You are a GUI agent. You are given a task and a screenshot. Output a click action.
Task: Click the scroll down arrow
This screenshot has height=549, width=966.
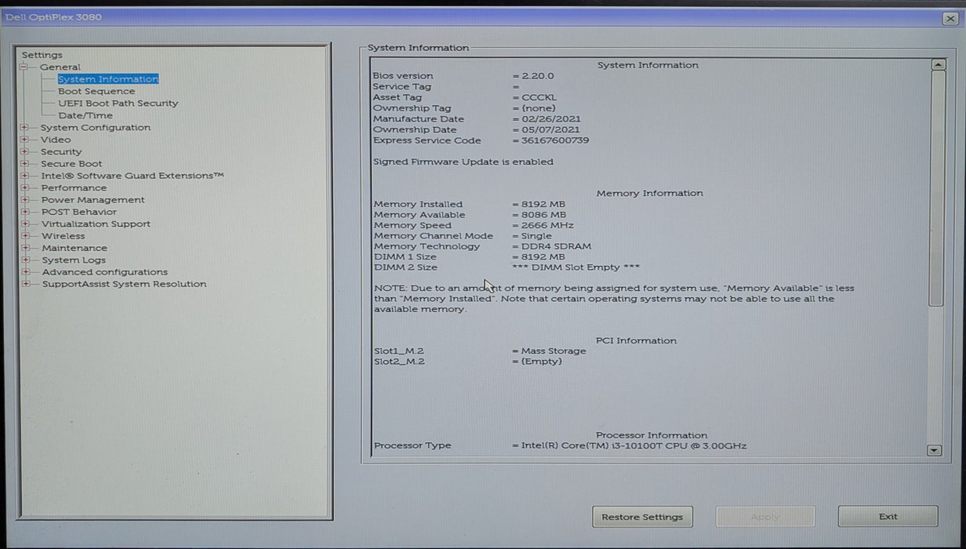point(934,450)
